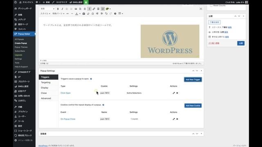Click the 下書き保存 save draft button
262x147 pixels.
215,22
